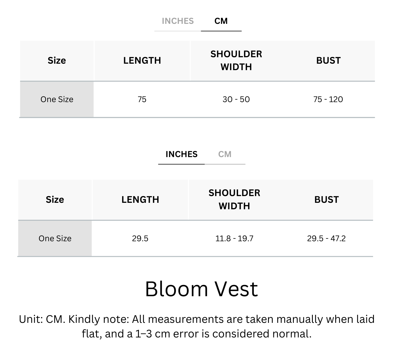This screenshot has width=396, height=361.
Task: Select the length value 29.5 cell
Action: click(140, 238)
